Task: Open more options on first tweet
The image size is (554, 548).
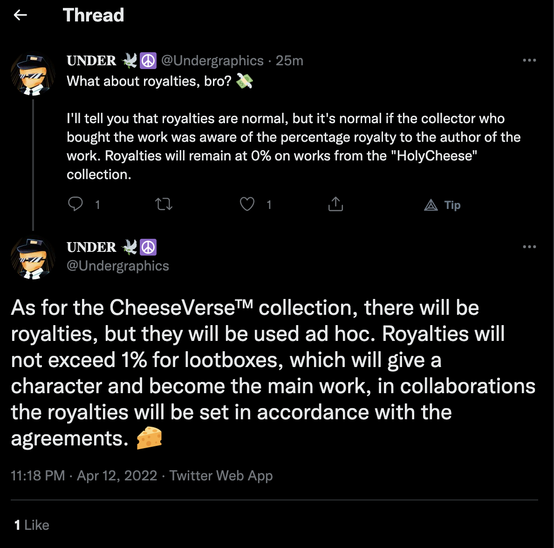Action: pos(529,60)
